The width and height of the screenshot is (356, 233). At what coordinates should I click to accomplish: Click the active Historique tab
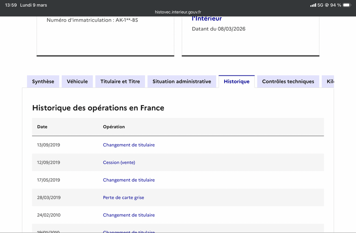[236, 82]
